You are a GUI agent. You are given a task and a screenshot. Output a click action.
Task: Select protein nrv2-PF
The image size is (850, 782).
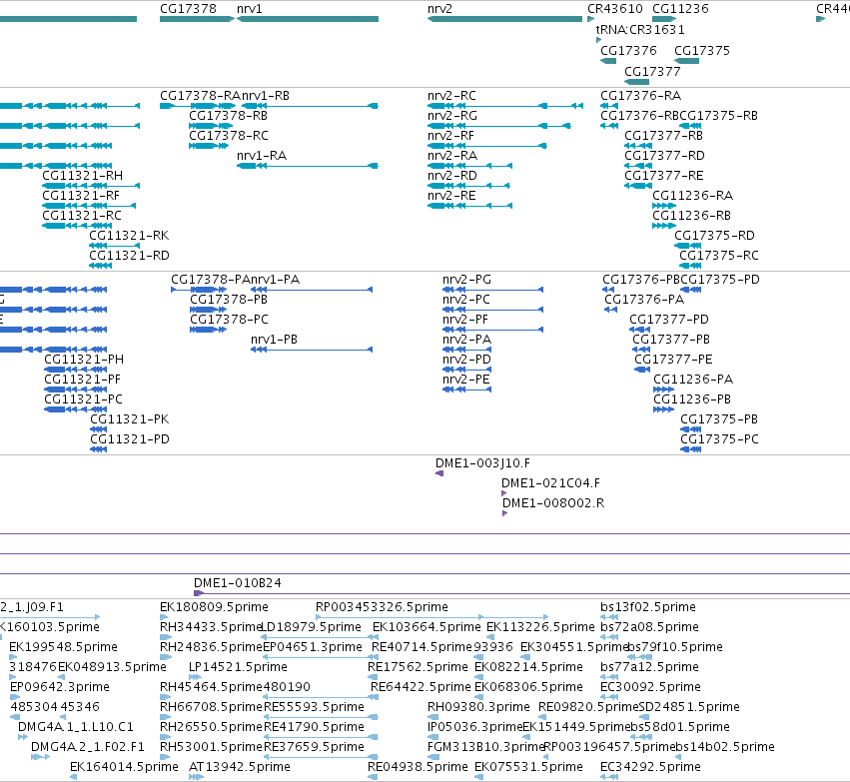pyautogui.click(x=492, y=330)
